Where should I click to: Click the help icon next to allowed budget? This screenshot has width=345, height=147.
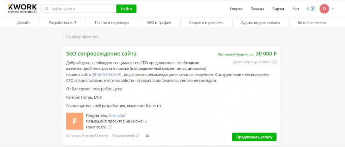[274, 62]
